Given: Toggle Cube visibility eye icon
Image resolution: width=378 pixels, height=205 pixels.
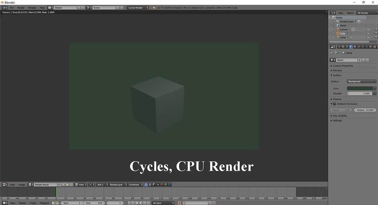Looking at the screenshot, I should (x=368, y=33).
